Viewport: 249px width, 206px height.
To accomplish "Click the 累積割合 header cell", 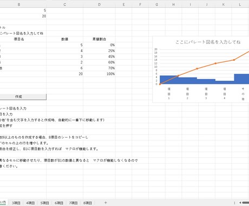I will click(99, 39).
